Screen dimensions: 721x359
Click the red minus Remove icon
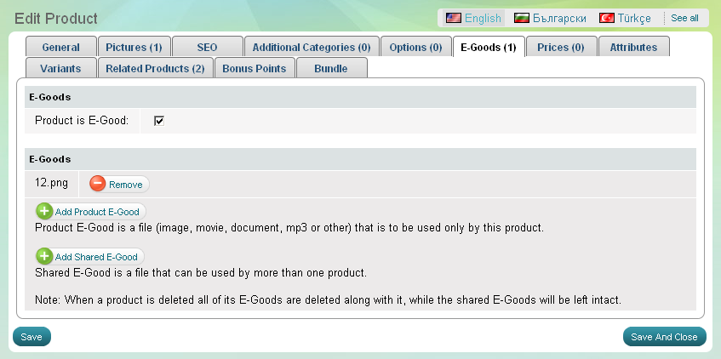point(98,184)
